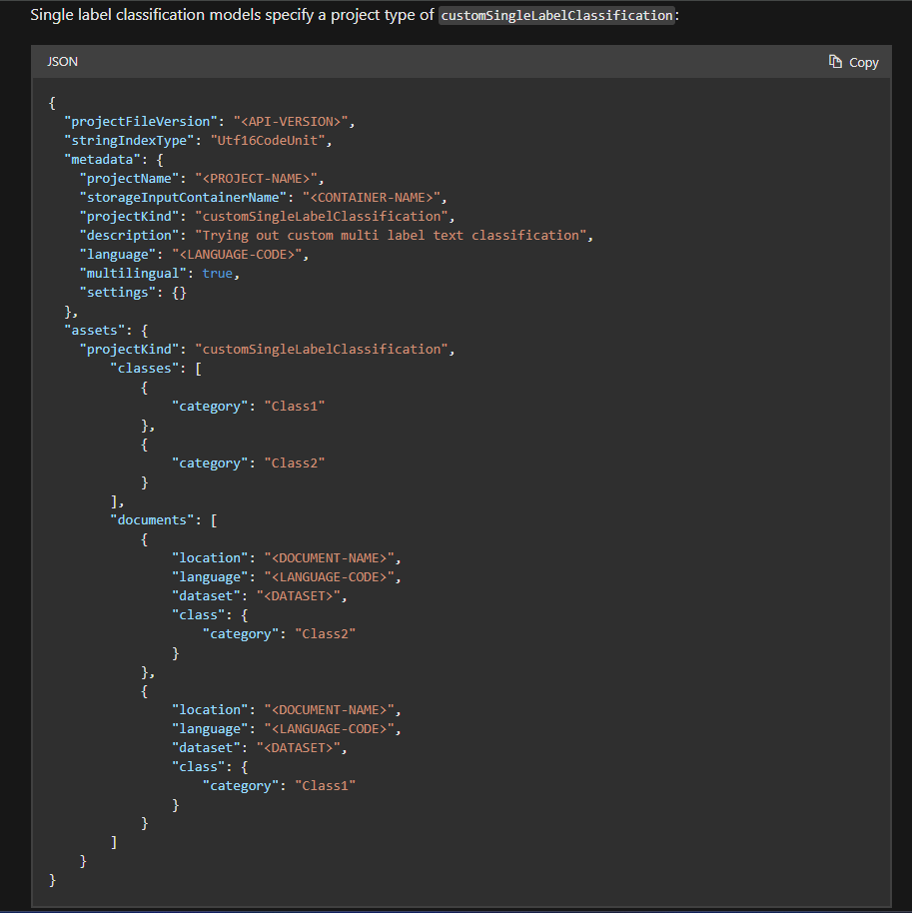
Task: Click the "<CONTAINER-NAME>" placeholder value
Action: [371, 198]
